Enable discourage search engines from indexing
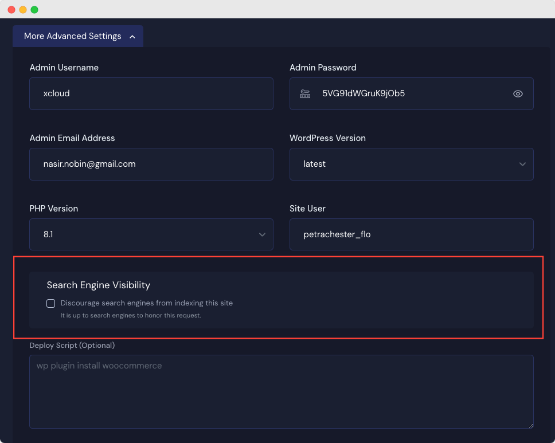The height and width of the screenshot is (443, 555). tap(50, 303)
